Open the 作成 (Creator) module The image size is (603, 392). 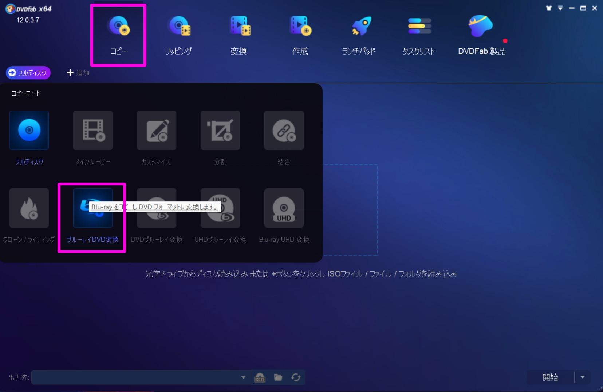tap(300, 35)
